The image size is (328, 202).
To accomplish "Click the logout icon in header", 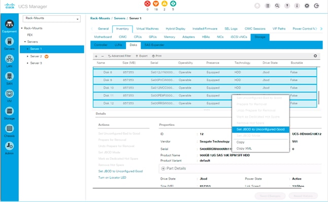I will point(316,6).
